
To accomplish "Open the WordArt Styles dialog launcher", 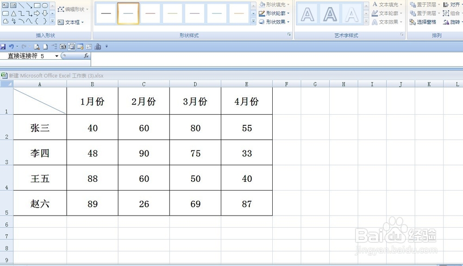I will (402, 35).
